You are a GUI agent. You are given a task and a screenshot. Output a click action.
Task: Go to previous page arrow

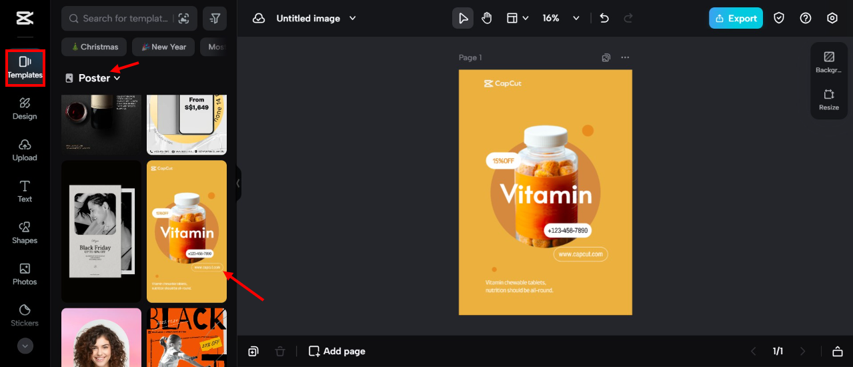coord(754,351)
